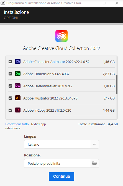This screenshot has width=123, height=186.
Task: Click the Character Animator Ch icon
Action: click(18, 61)
